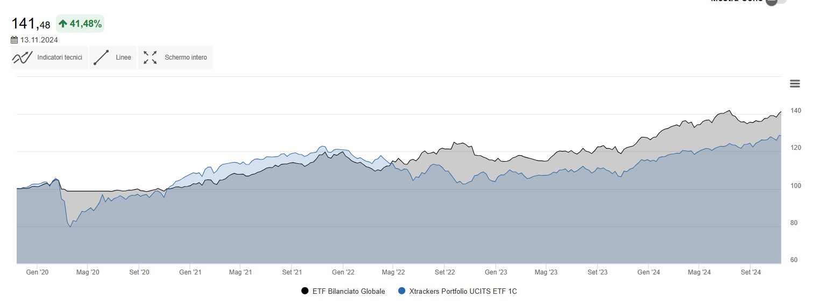Click the Indicatori tecnici label
Viewport: 813px width, 304px height.
[x=60, y=57]
